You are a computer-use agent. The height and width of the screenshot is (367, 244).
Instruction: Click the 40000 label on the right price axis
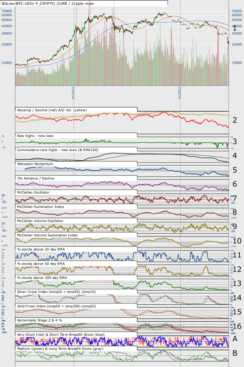point(237,26)
